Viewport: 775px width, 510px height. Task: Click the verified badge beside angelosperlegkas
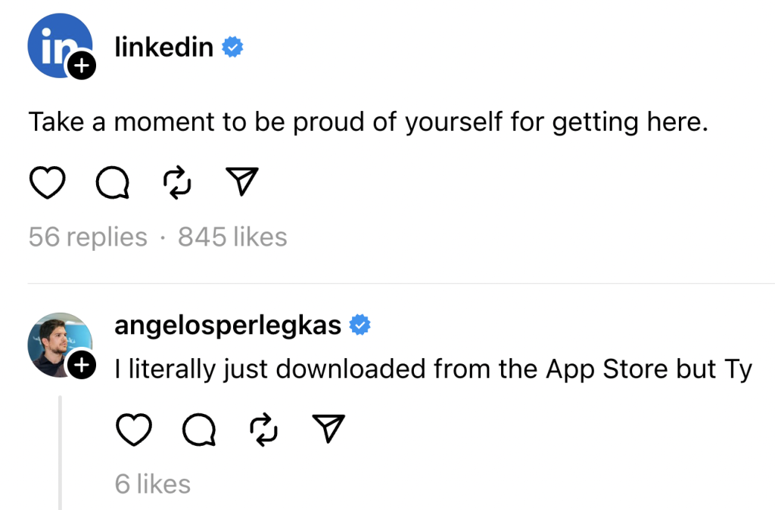point(360,326)
